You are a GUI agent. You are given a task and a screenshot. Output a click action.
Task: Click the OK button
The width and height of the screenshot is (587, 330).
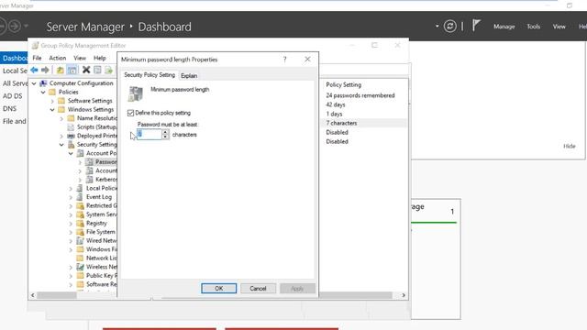(x=218, y=289)
